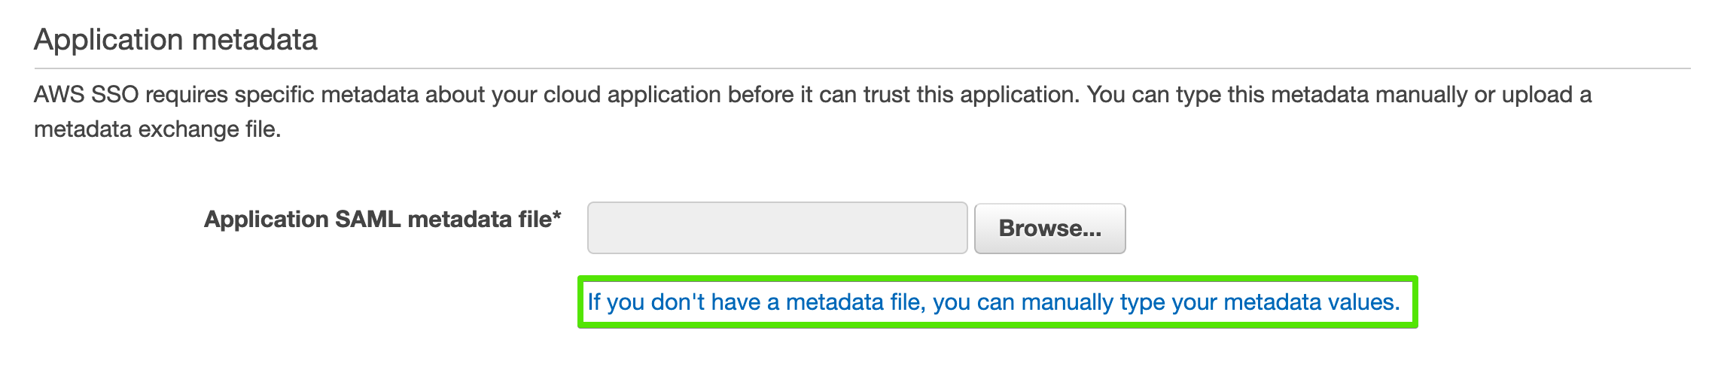Click the word "Application" in the section heading

click(105, 40)
